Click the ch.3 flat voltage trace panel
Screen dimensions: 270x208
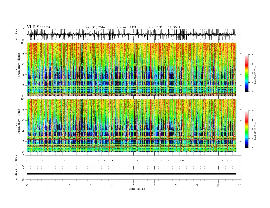click(134, 161)
